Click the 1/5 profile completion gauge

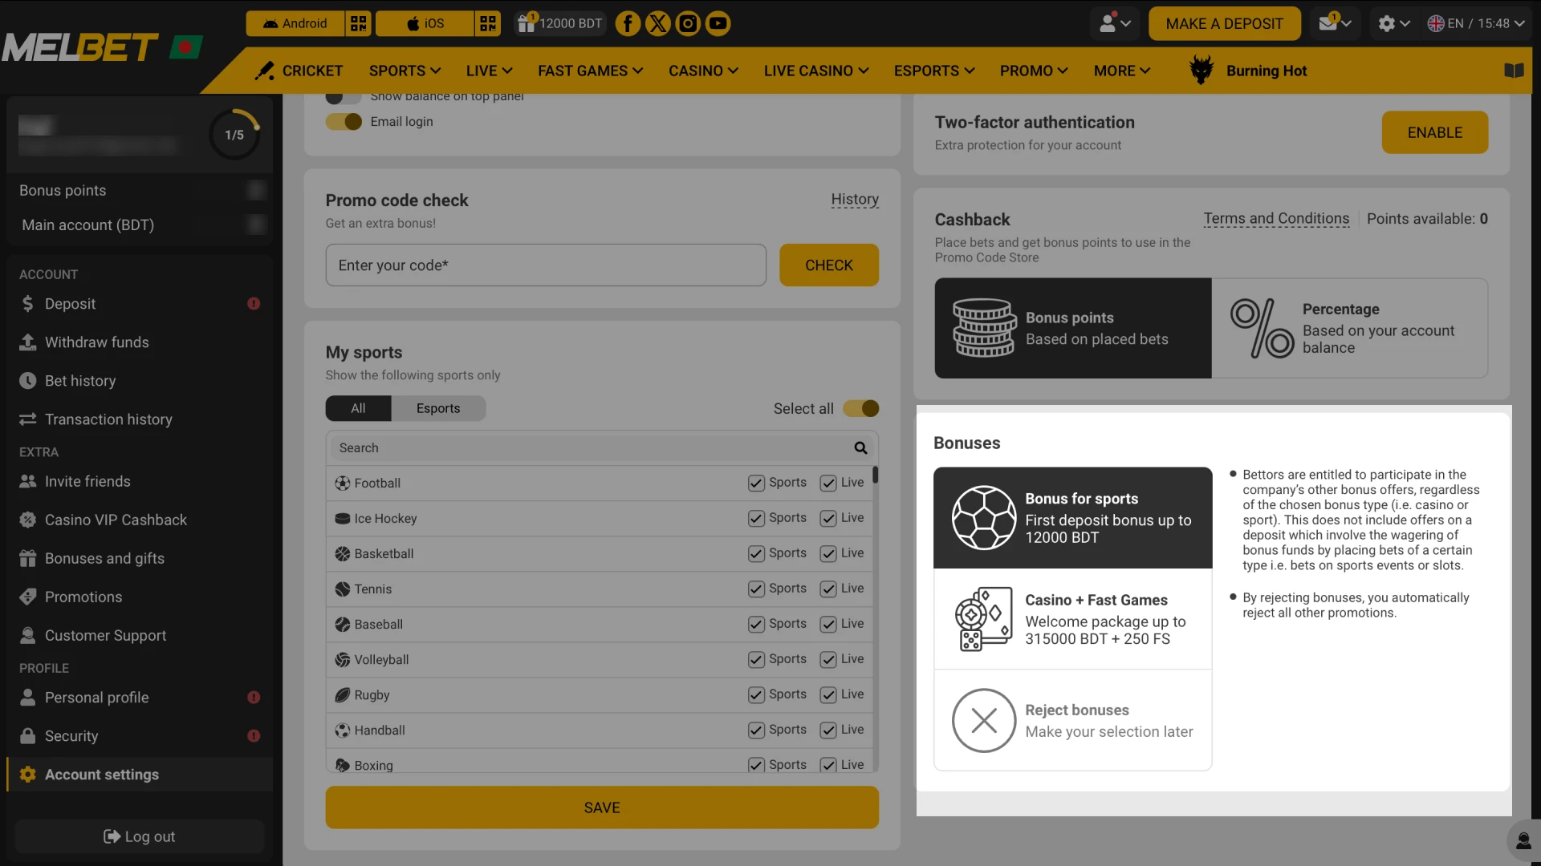point(234,134)
